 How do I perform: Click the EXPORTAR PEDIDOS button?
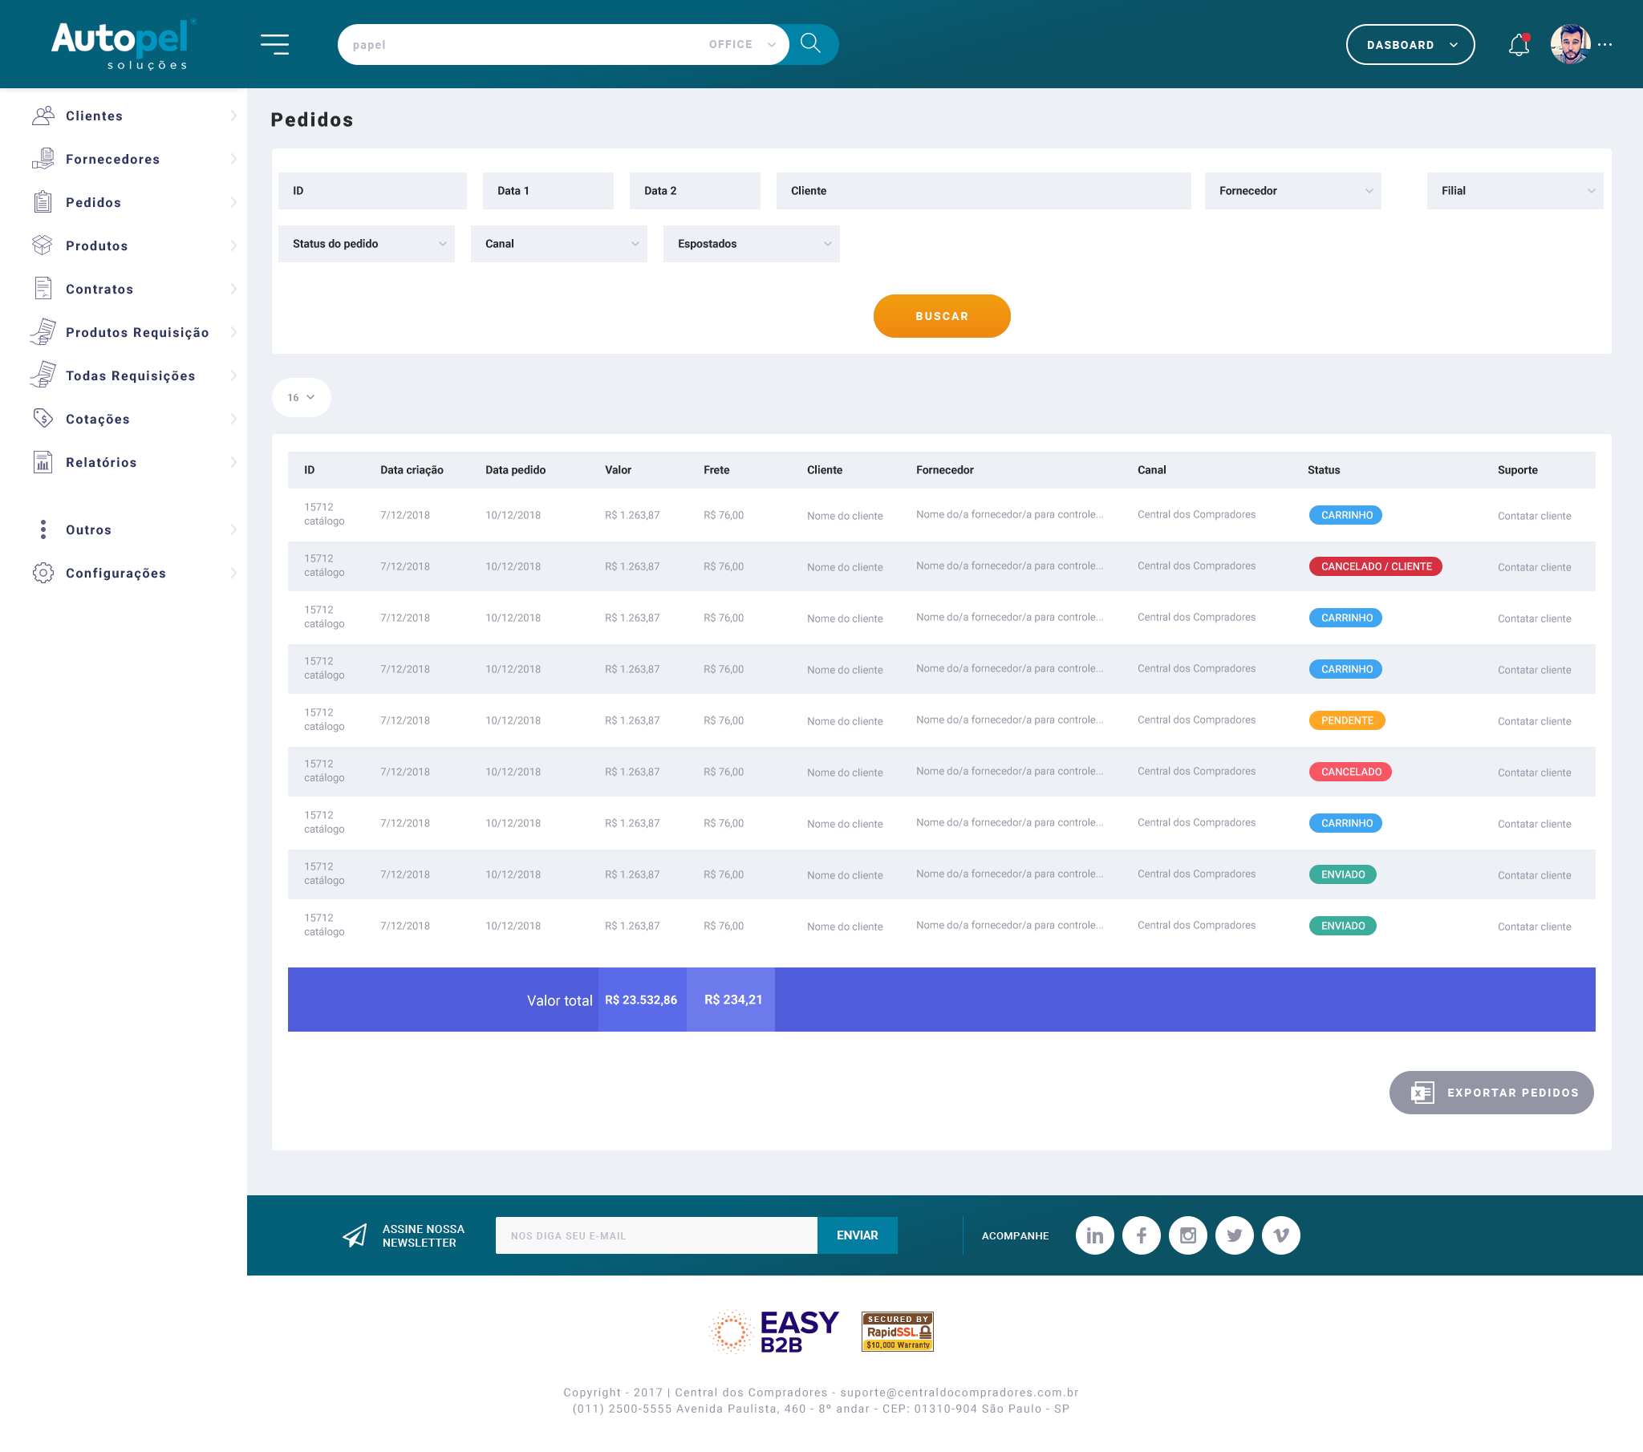point(1491,1092)
